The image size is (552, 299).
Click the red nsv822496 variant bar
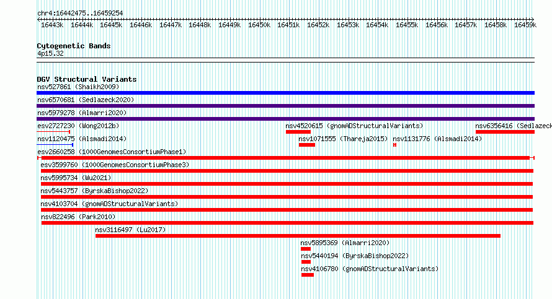click(287, 223)
